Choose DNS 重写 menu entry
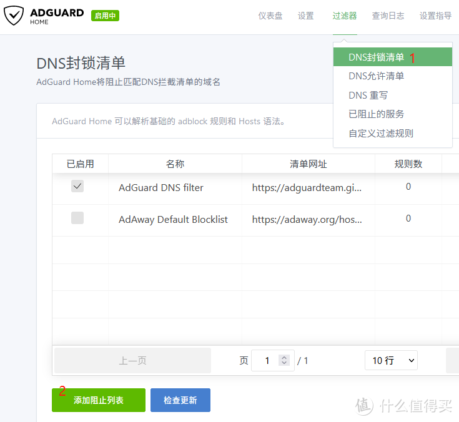 click(393, 95)
